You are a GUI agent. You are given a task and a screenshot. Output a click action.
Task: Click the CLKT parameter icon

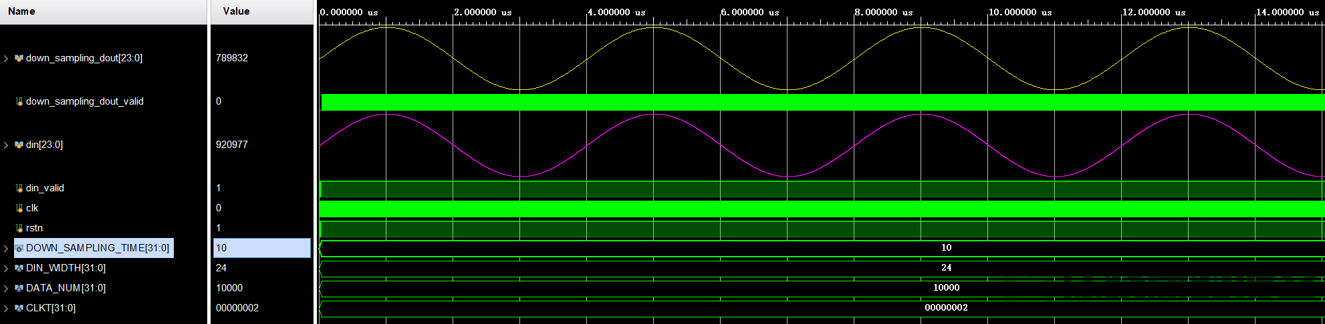[19, 309]
